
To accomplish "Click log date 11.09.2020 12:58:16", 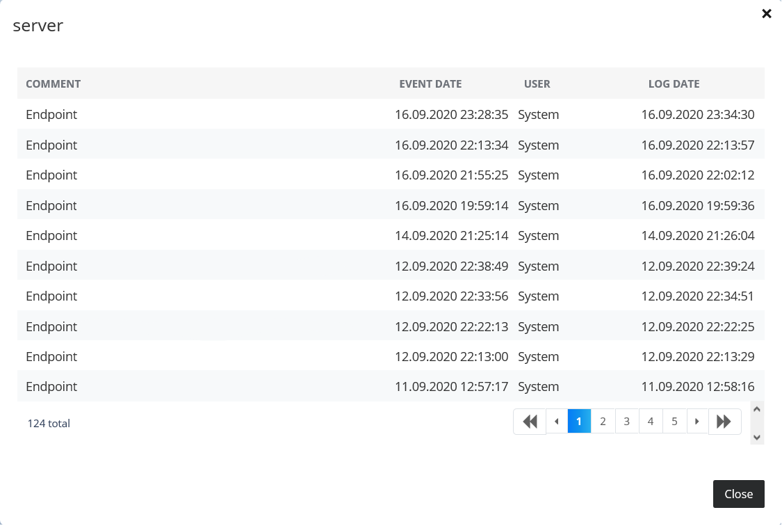I will coord(698,387).
